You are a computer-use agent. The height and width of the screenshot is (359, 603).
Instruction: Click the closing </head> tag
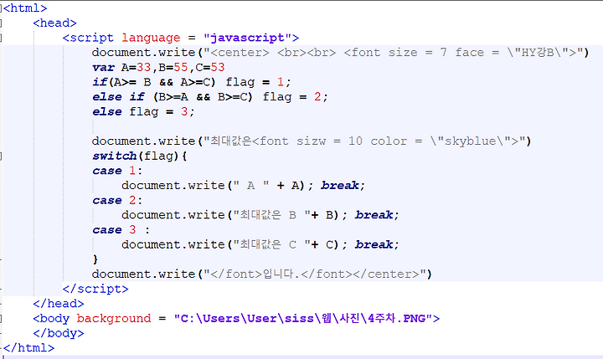tap(59, 304)
